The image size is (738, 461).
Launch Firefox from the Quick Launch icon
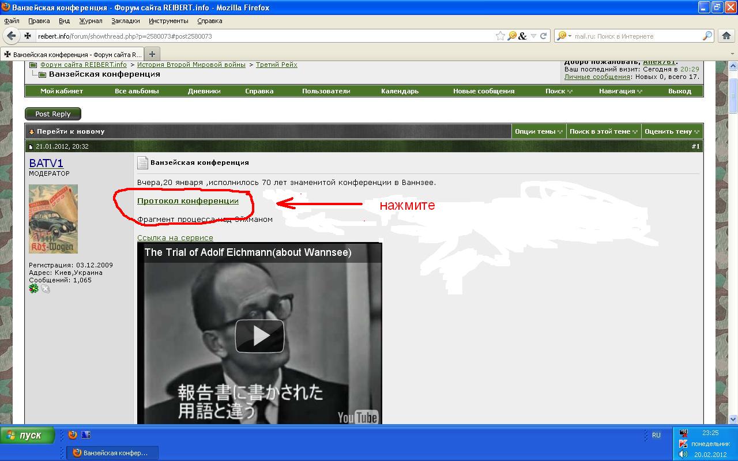(73, 435)
